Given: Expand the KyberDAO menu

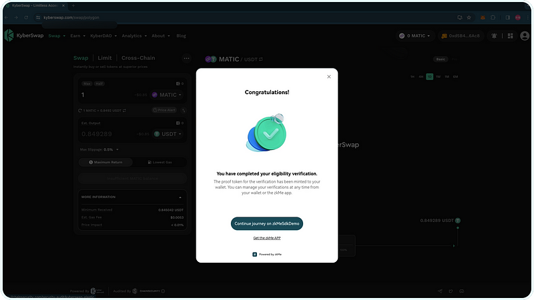Looking at the screenshot, I should tap(103, 36).
